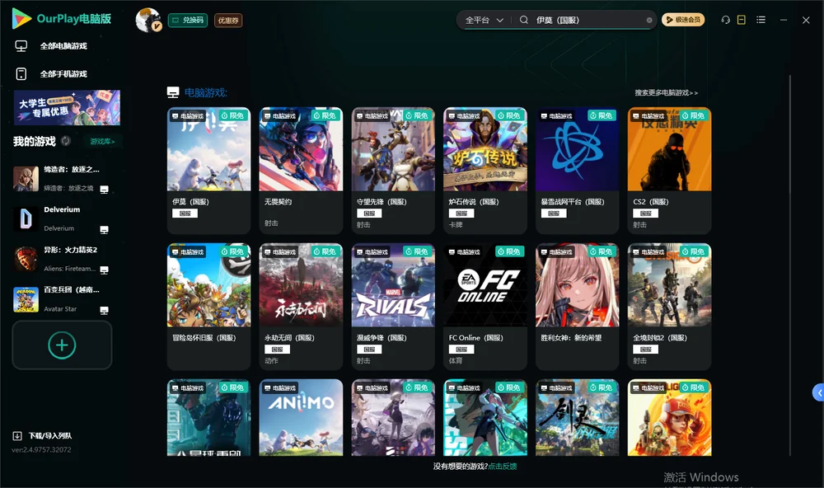Click the OurPlay logo in the header
824x488 pixels.
click(62, 19)
